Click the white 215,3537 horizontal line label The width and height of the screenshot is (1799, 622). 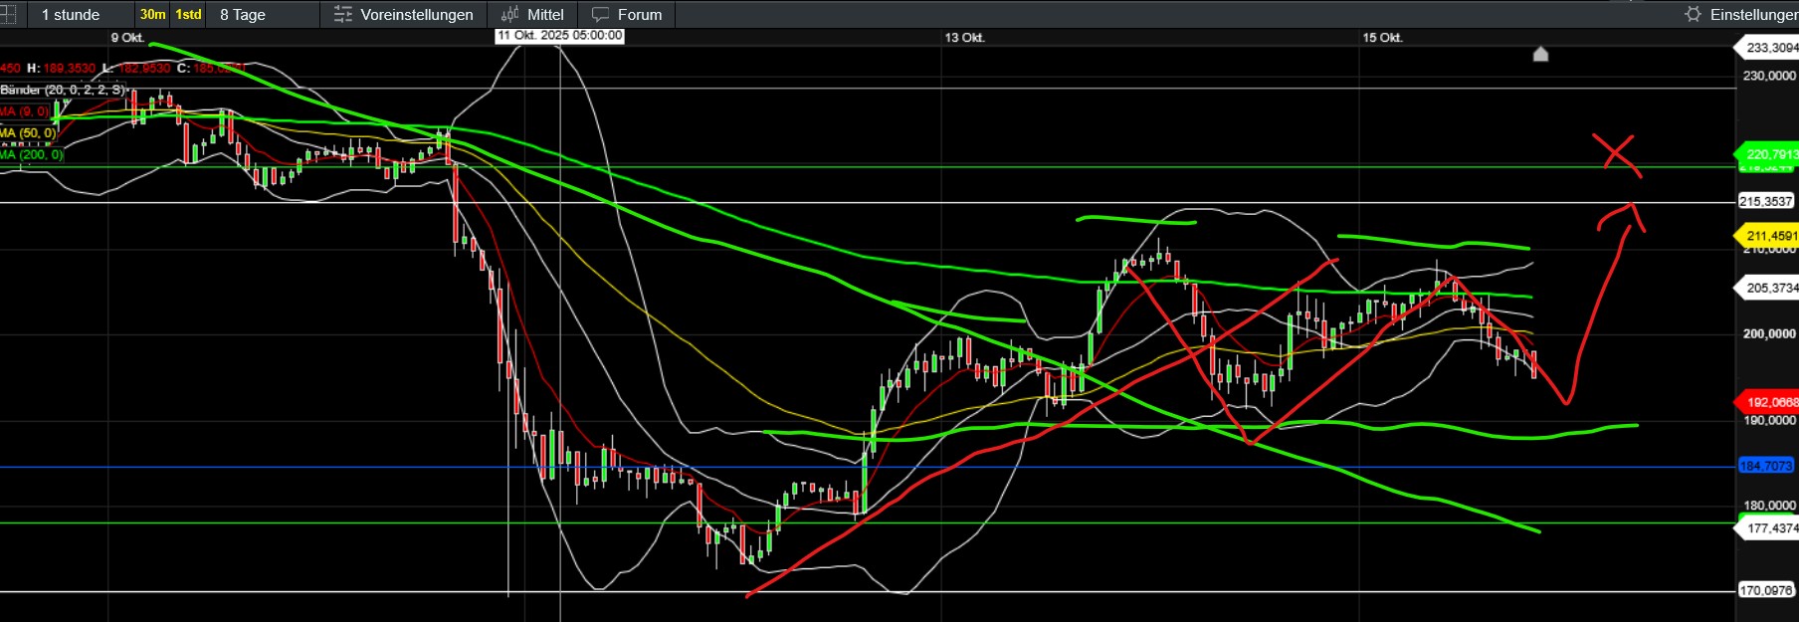(1766, 201)
